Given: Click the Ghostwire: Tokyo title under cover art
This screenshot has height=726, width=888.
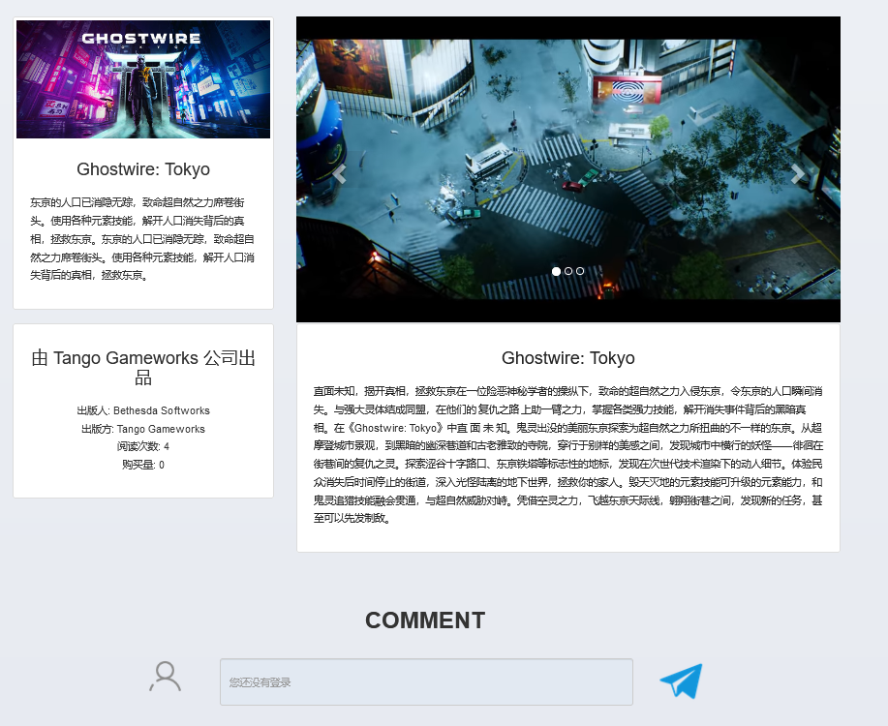Looking at the screenshot, I should coord(143,169).
